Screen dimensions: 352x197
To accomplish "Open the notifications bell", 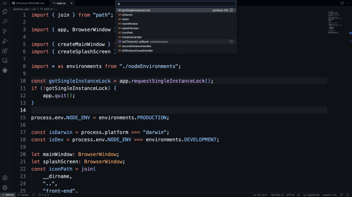I will [348, 195].
